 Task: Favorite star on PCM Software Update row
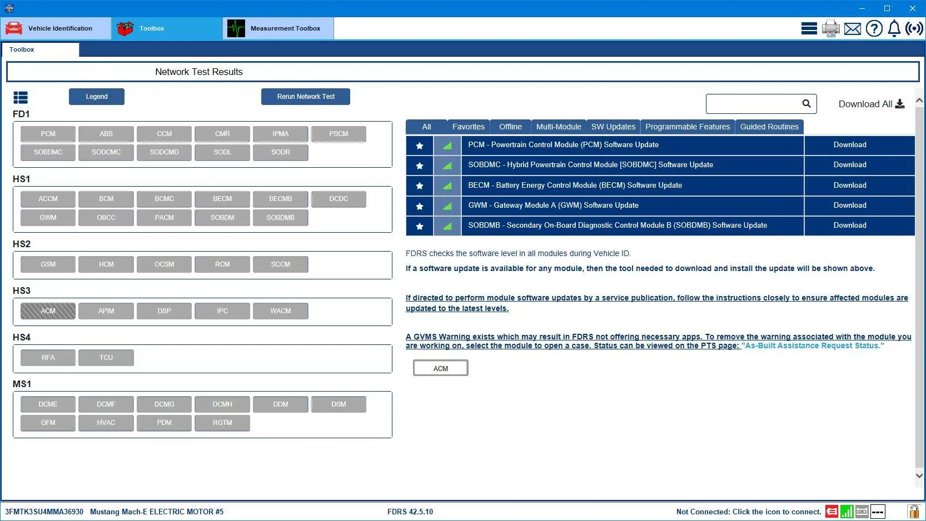point(420,146)
